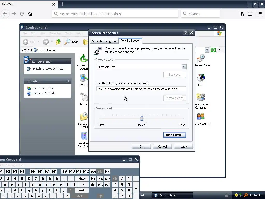265x199 pixels.
Task: Click the Go button in address bar
Action: [x=216, y=50]
